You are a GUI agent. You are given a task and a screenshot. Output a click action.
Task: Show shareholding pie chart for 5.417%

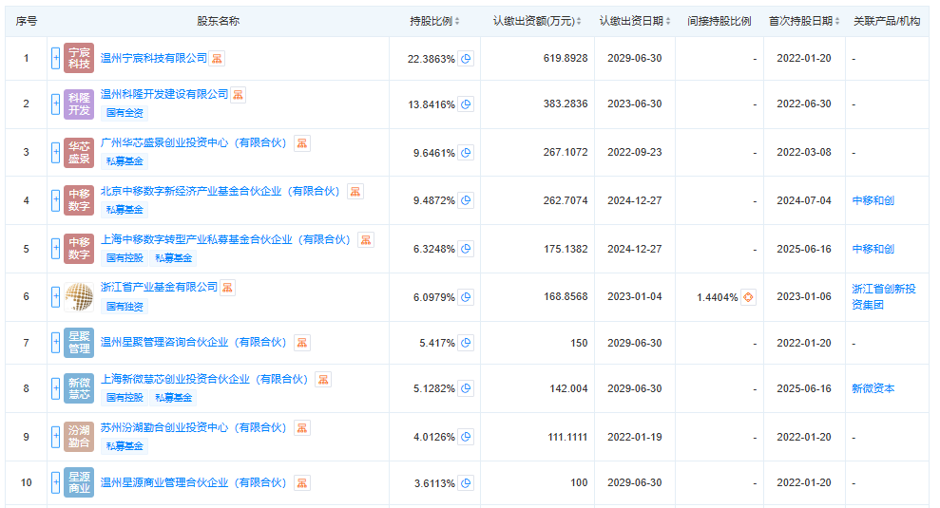click(x=466, y=343)
